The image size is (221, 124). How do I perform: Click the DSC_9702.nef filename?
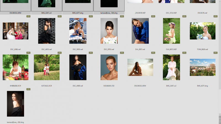[x=109, y=49]
